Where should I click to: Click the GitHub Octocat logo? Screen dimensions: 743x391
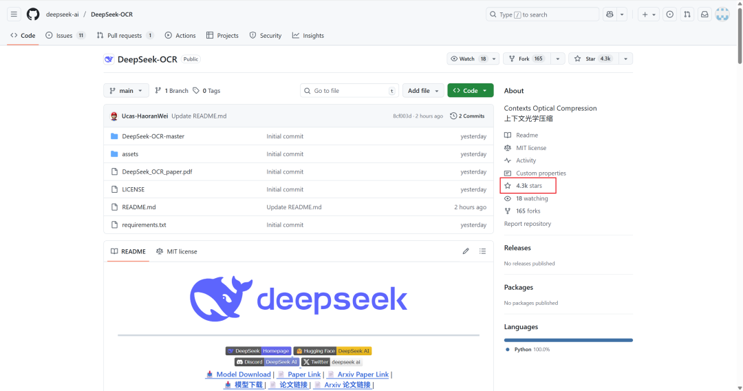(33, 14)
